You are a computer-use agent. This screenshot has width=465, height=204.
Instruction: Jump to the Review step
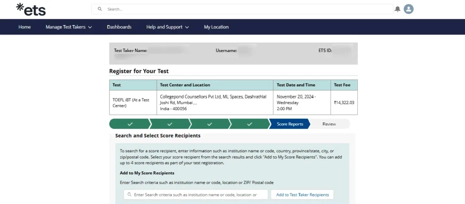[329, 124]
